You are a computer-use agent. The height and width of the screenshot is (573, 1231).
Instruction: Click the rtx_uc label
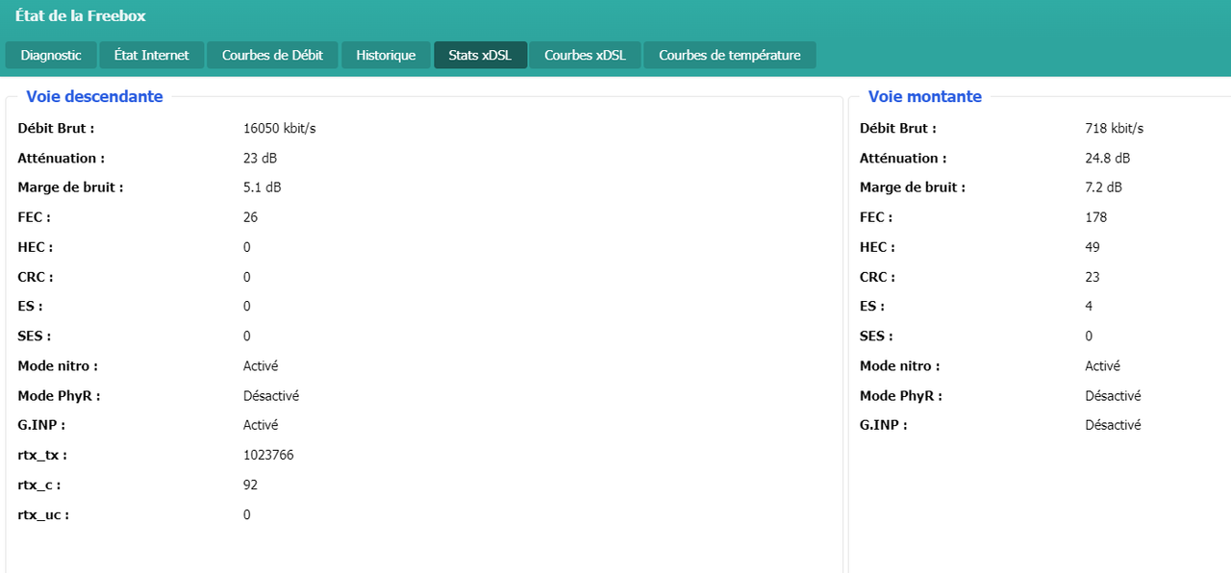click(x=43, y=514)
